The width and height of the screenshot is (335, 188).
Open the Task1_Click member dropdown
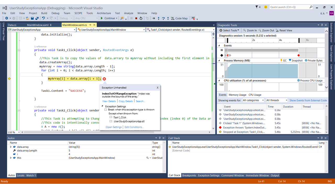pyautogui.click(x=181, y=30)
